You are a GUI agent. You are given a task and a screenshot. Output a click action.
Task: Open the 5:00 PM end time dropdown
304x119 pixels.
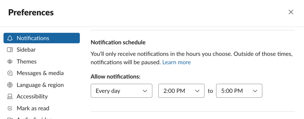(x=239, y=91)
